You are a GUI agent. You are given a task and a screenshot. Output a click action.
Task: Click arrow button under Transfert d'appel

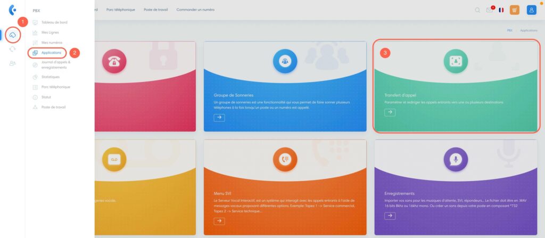[x=390, y=112]
